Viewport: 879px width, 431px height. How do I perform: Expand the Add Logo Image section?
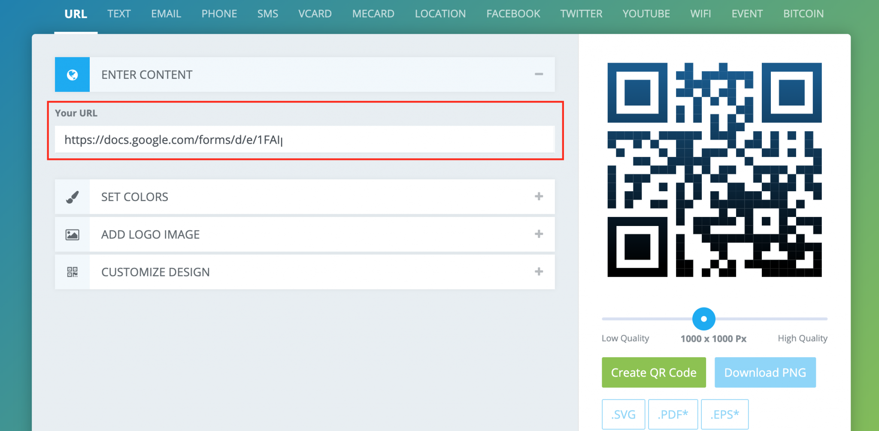pyautogui.click(x=538, y=234)
